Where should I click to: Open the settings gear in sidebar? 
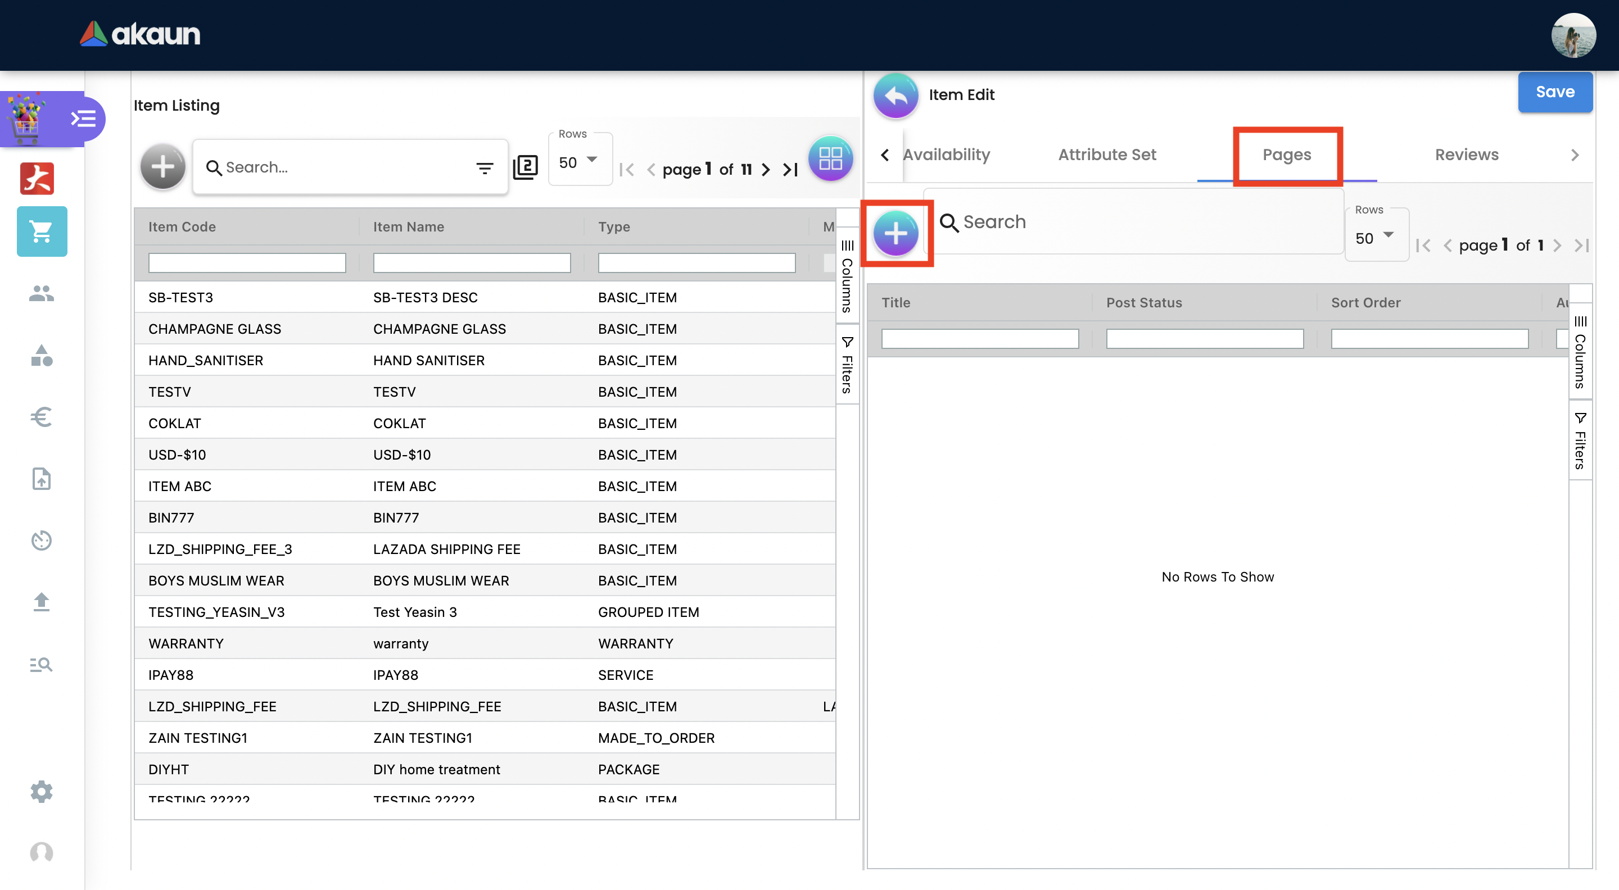click(42, 791)
